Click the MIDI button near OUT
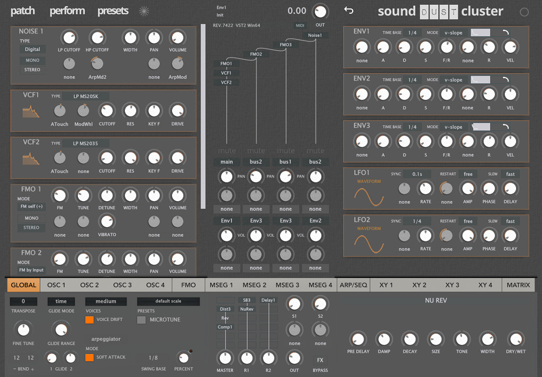 point(300,25)
